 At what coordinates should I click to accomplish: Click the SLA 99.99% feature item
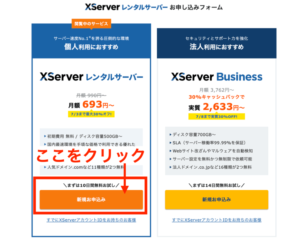pos(208,143)
